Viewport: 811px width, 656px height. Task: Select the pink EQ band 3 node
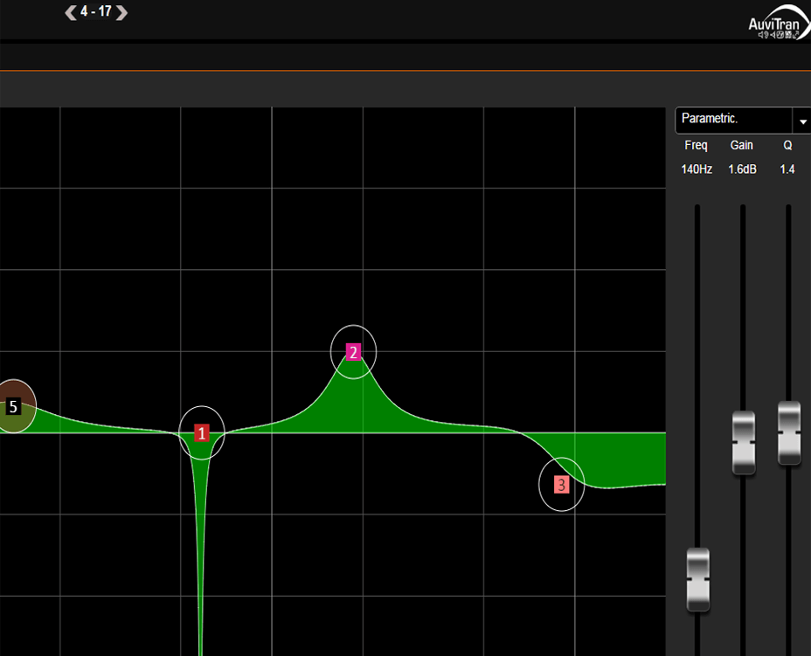(561, 484)
